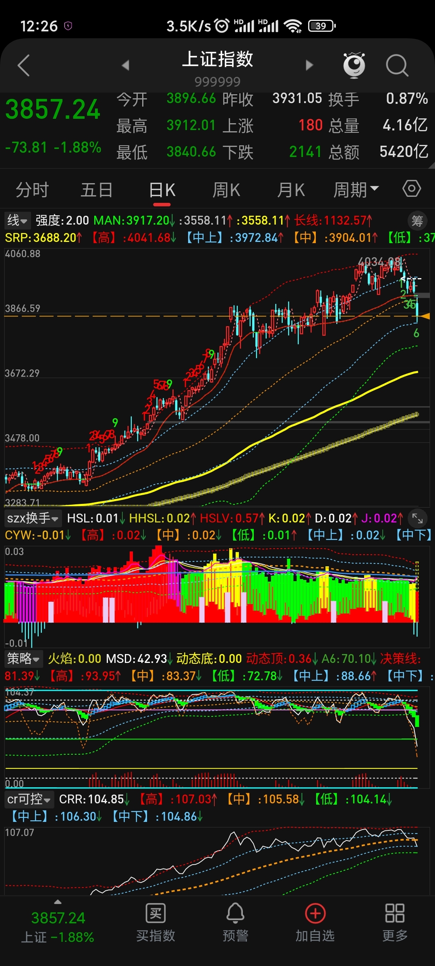
Task: Tap 最低 value 3840.66
Action: (191, 152)
